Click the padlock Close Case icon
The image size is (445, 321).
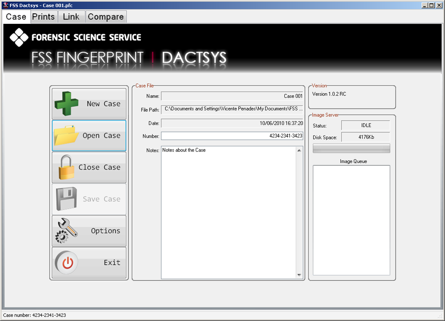point(66,167)
